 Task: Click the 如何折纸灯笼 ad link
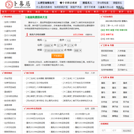[x=61, y=7]
